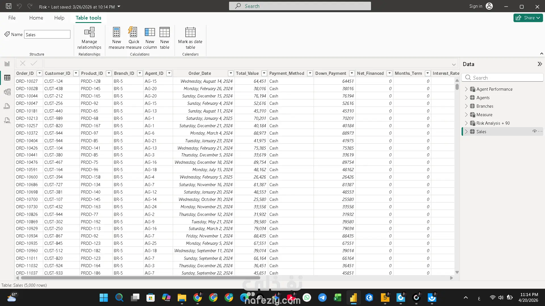Click the Undo arrow icon
The width and height of the screenshot is (545, 306).
pos(19,6)
